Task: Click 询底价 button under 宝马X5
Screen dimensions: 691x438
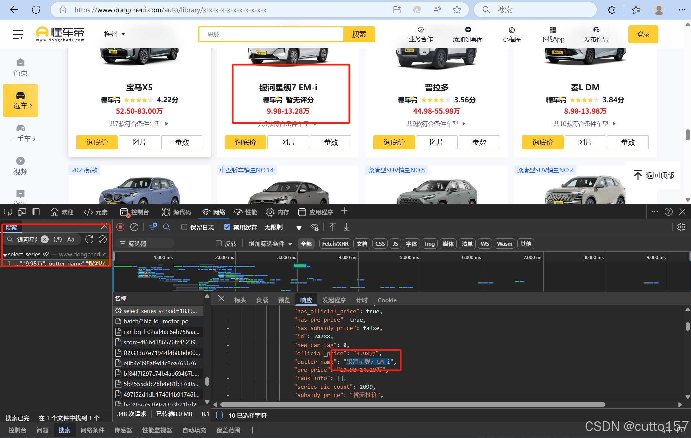Action: click(x=97, y=142)
